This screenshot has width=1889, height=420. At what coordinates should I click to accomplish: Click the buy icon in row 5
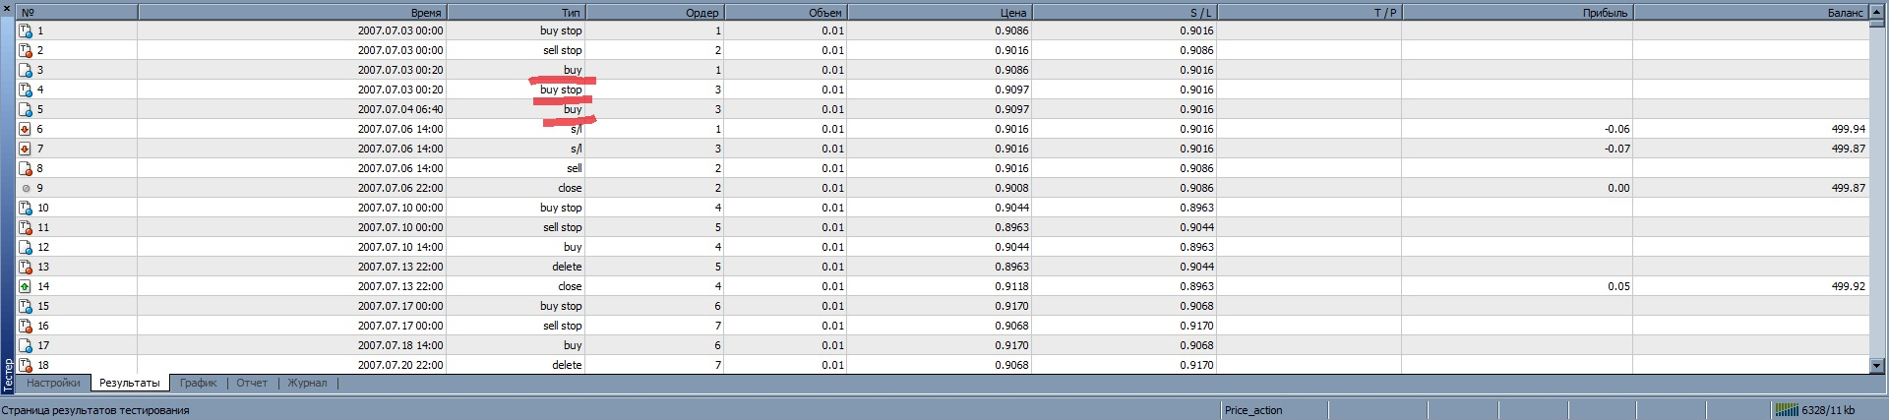26,109
